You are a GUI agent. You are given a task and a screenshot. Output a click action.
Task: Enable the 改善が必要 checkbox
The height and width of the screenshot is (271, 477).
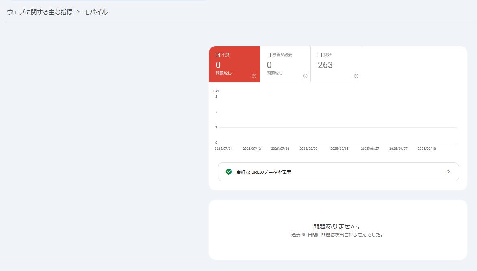tap(269, 55)
